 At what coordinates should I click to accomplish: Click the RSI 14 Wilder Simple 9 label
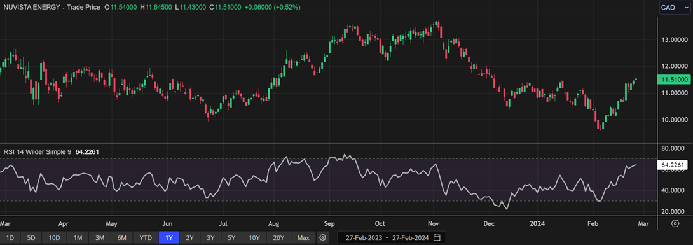point(38,151)
